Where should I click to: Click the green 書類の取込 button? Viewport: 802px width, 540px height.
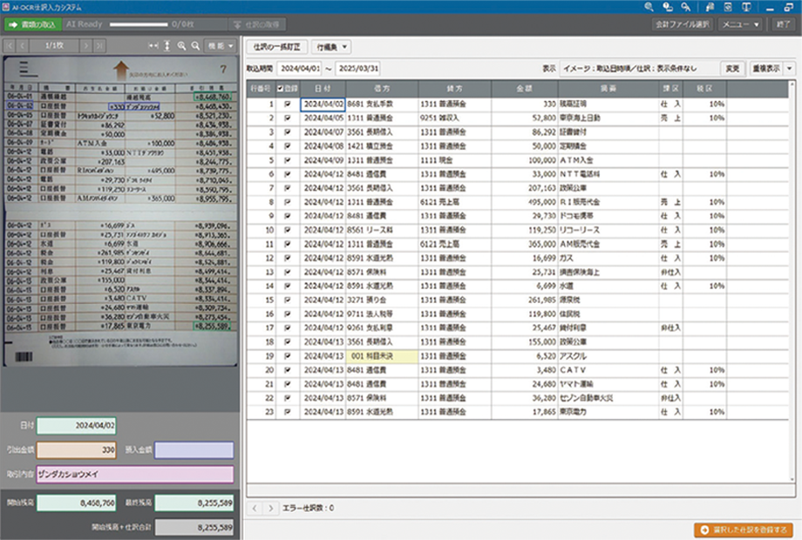pos(33,24)
